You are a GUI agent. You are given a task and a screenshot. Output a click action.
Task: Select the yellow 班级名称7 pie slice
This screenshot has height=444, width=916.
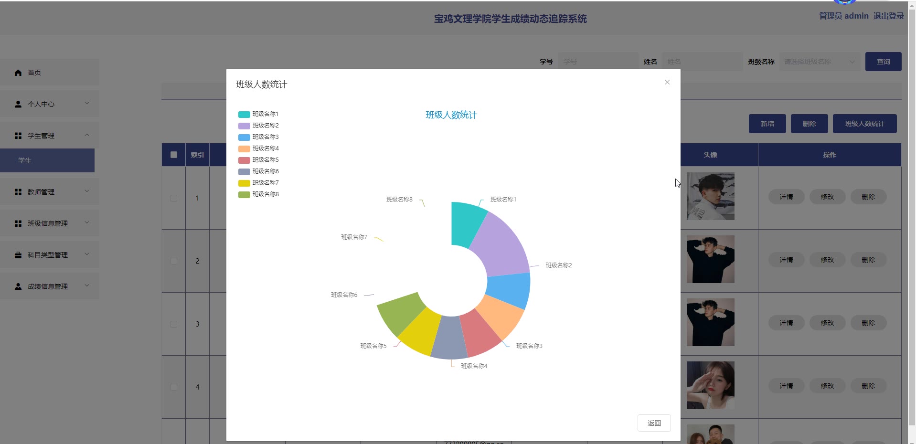coord(421,332)
